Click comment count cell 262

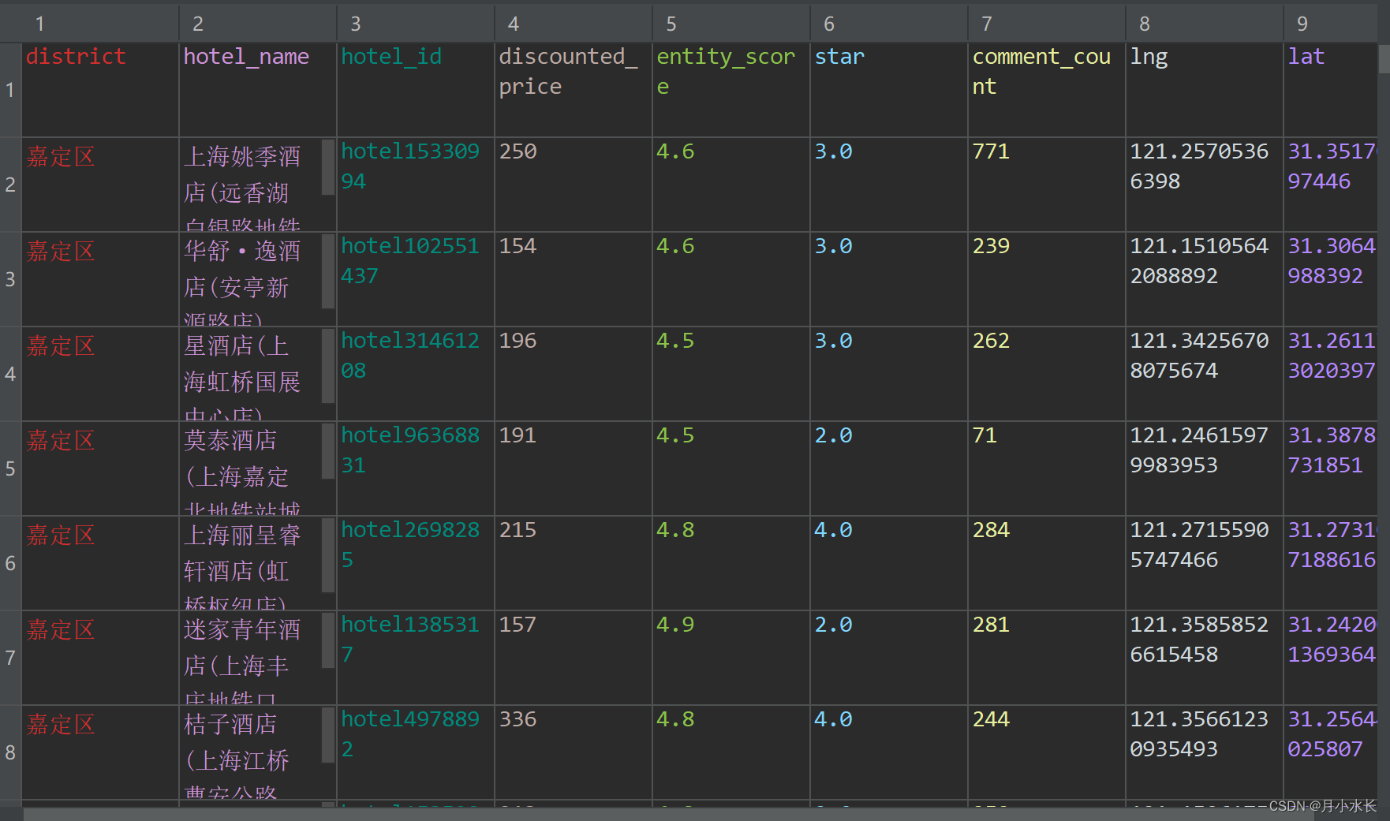pos(1047,374)
